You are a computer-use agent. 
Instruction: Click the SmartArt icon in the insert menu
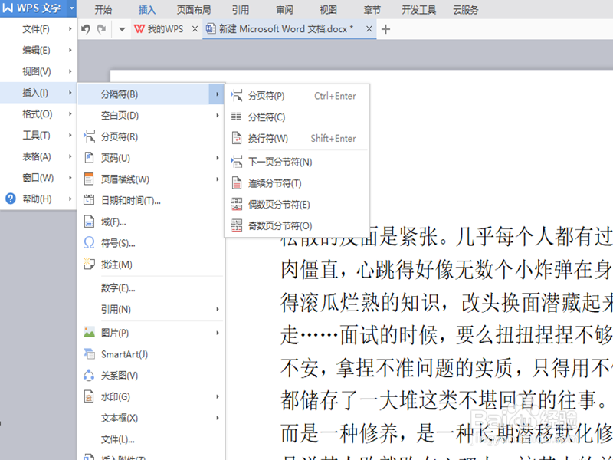(90, 354)
